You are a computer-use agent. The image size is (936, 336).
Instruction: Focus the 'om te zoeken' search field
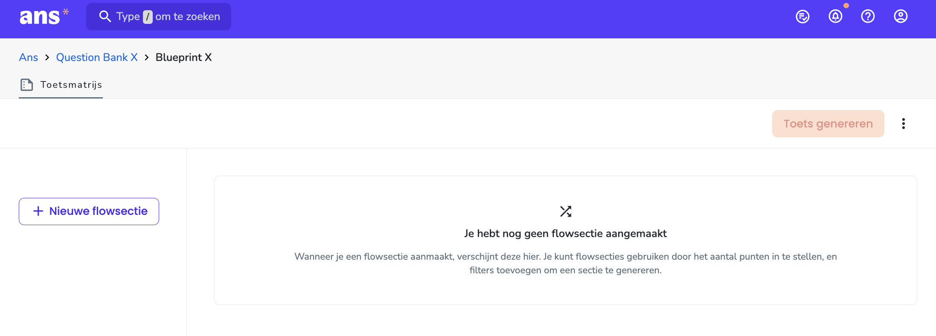pos(159,17)
